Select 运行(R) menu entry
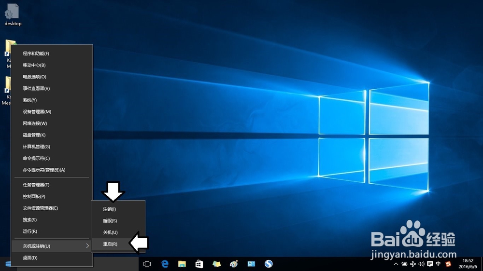483x271 pixels. point(52,231)
